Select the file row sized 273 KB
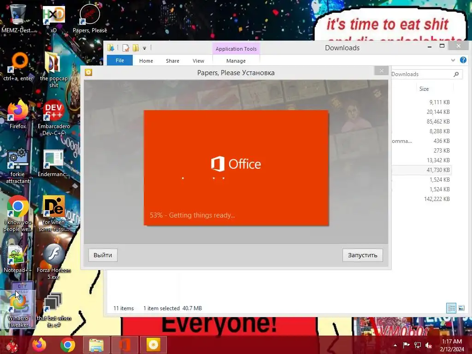Viewport: 472px width, 354px height. pyautogui.click(x=421, y=151)
